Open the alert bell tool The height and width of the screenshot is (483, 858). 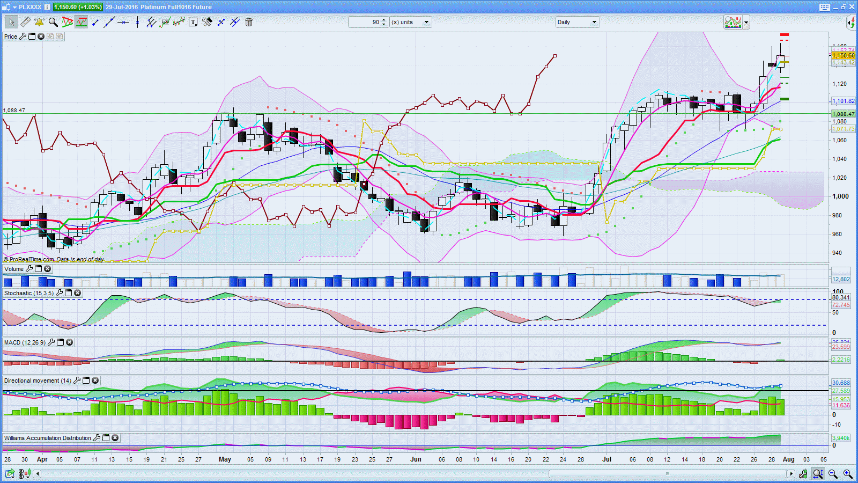click(39, 22)
